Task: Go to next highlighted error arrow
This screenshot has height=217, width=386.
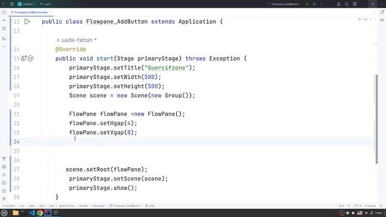Action: point(375,19)
